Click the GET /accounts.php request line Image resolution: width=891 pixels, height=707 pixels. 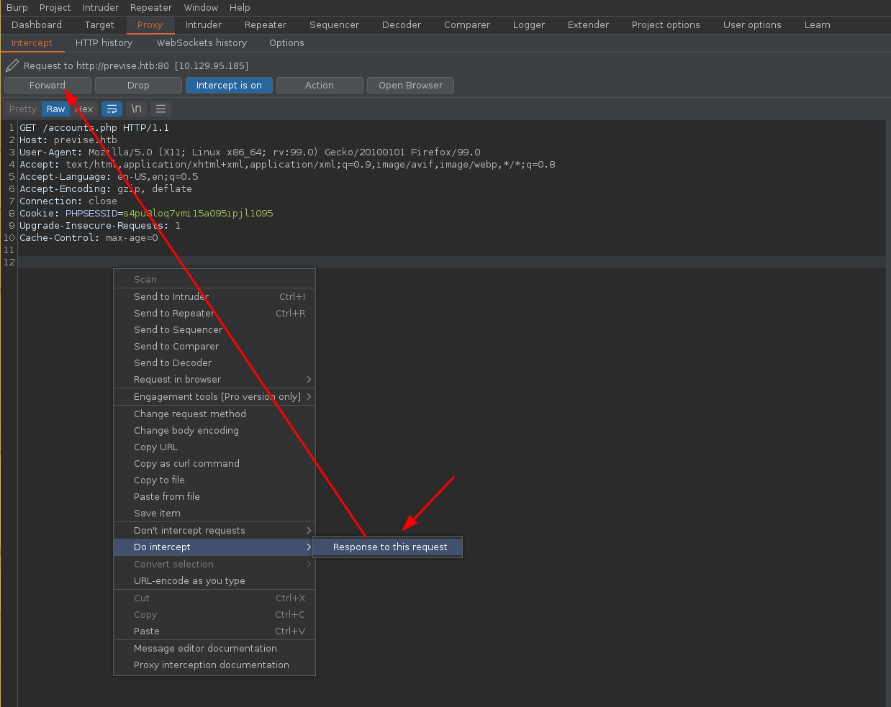tap(94, 128)
